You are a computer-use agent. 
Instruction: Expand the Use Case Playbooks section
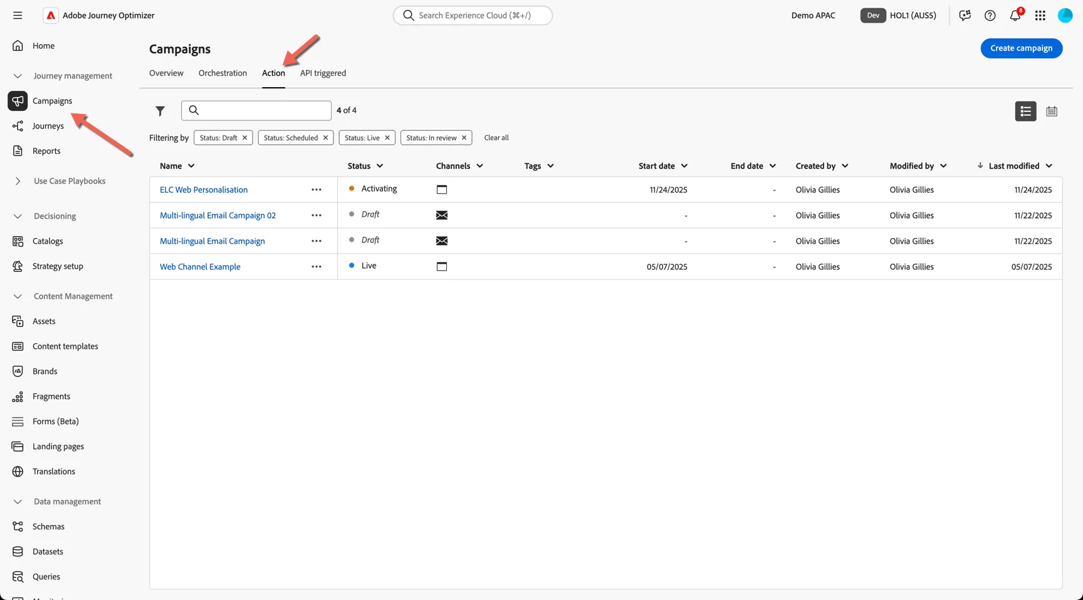click(x=18, y=181)
